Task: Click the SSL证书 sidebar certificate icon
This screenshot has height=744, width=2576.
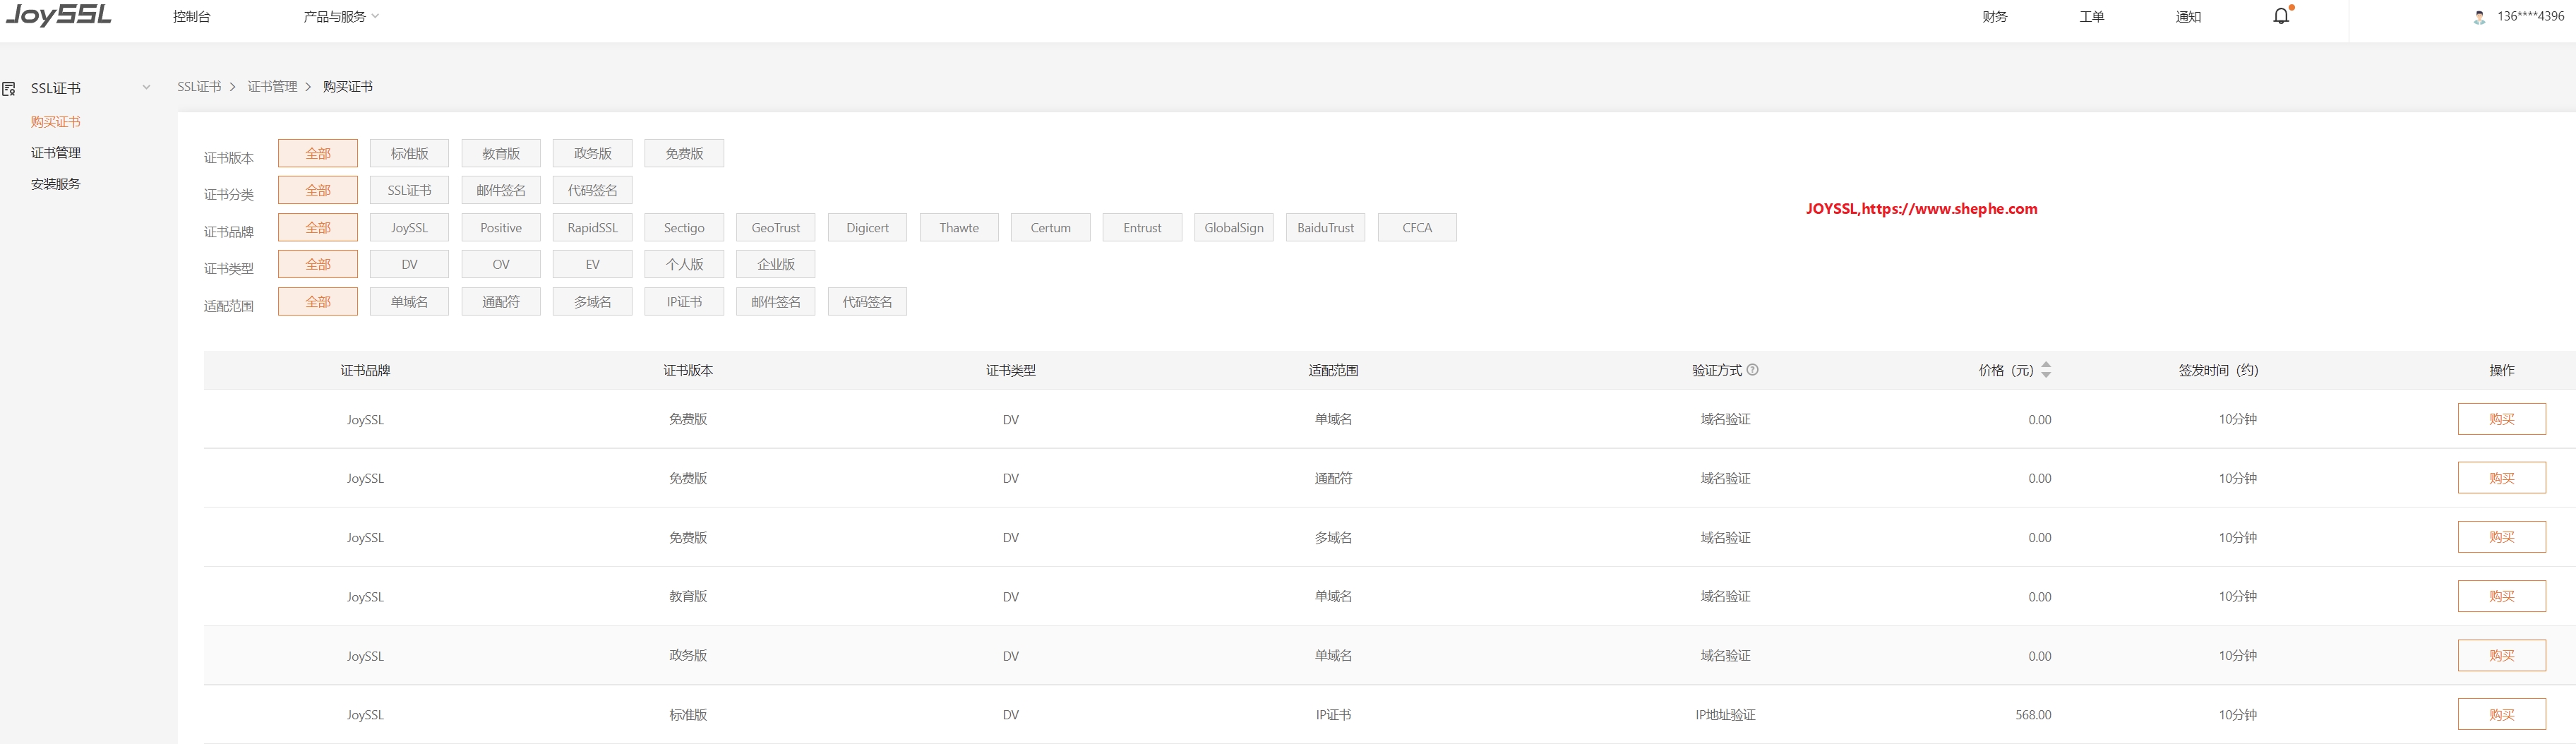Action: 9,89
